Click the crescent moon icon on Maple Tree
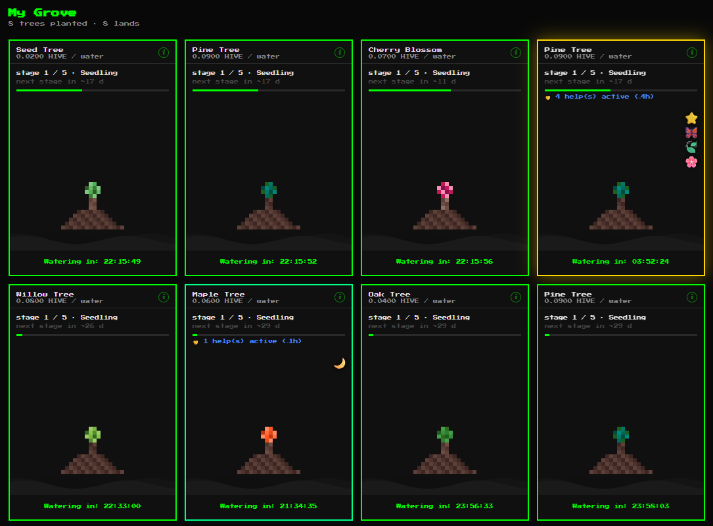The width and height of the screenshot is (713, 526). [340, 363]
